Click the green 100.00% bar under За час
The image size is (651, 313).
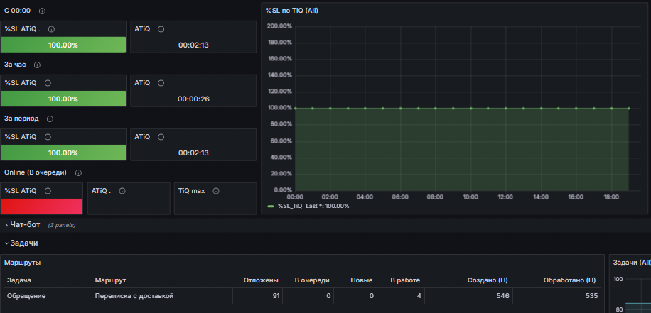[x=63, y=99]
